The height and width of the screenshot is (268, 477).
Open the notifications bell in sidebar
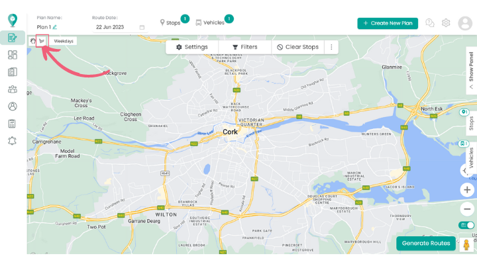12,140
